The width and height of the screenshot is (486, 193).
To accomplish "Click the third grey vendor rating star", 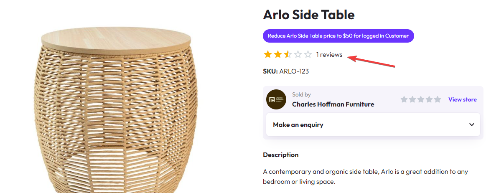I will coord(421,99).
